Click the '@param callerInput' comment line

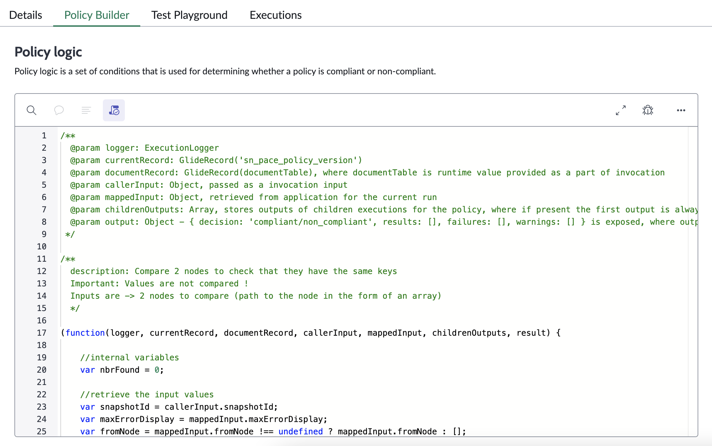click(209, 185)
